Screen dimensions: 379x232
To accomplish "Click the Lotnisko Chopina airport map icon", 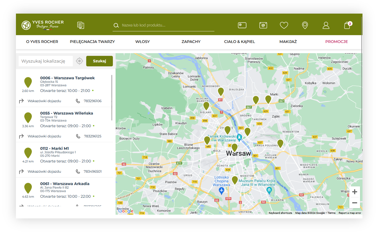I will (222, 191).
